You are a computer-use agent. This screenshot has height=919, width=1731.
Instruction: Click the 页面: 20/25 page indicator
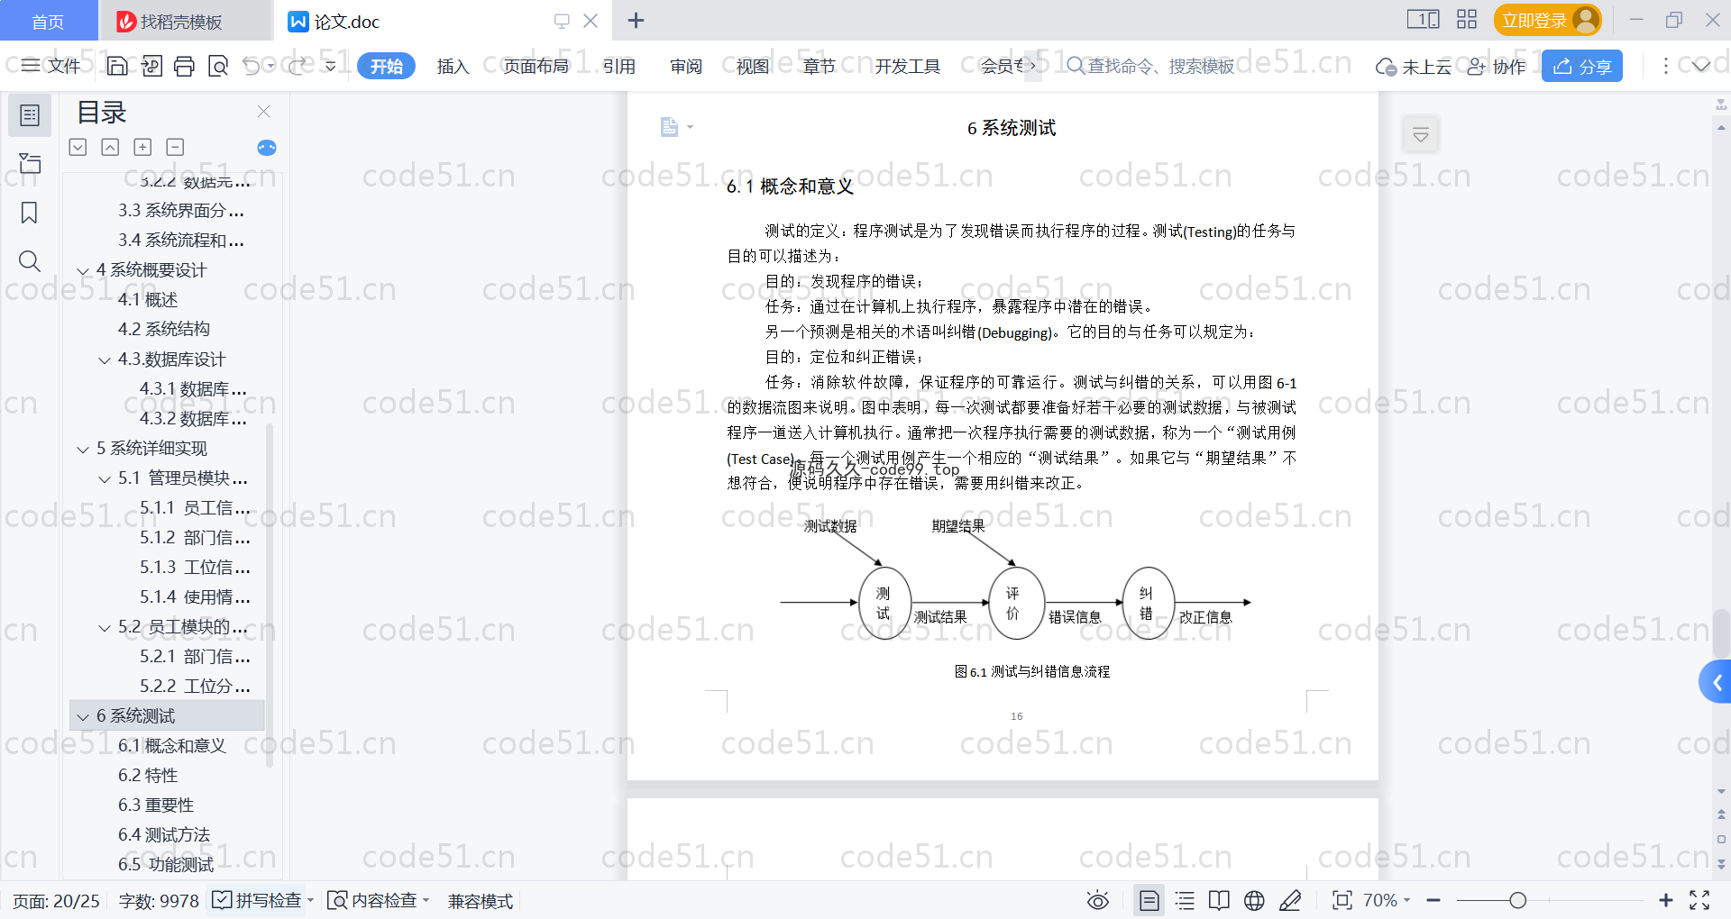(x=56, y=900)
